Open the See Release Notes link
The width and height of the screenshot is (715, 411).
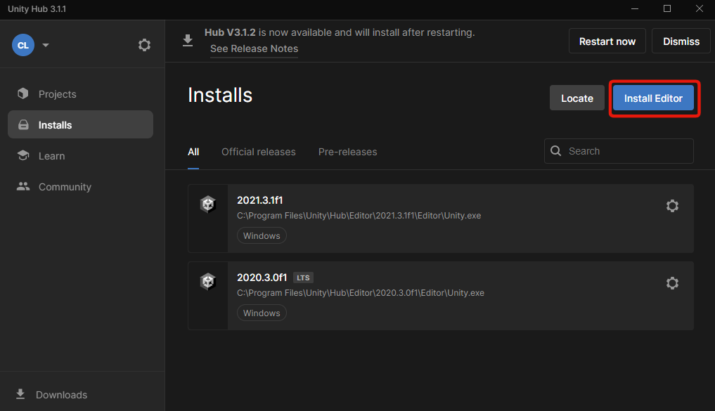[254, 48]
